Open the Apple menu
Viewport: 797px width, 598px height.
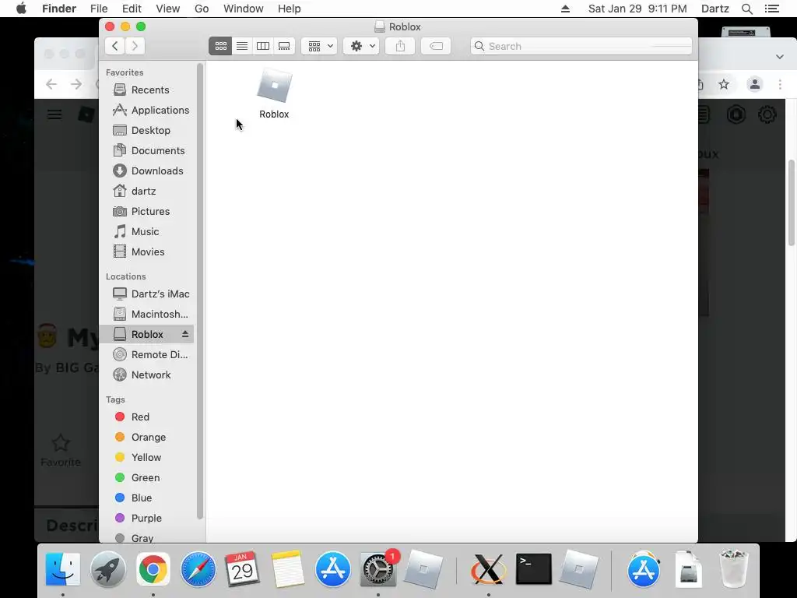(21, 9)
